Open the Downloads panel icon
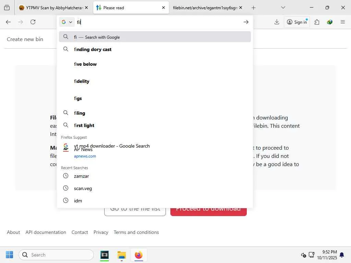 [x=277, y=22]
